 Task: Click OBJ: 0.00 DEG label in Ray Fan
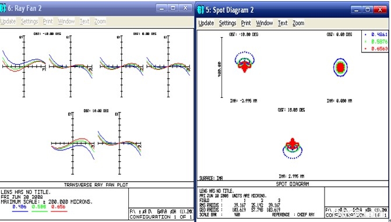pyautogui.click(x=145, y=34)
